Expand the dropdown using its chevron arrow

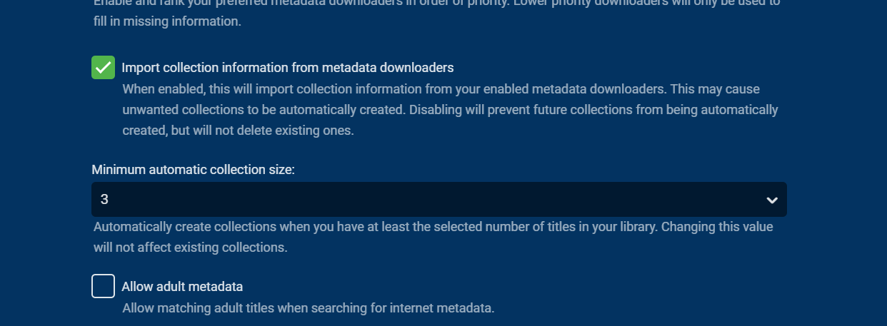[771, 200]
